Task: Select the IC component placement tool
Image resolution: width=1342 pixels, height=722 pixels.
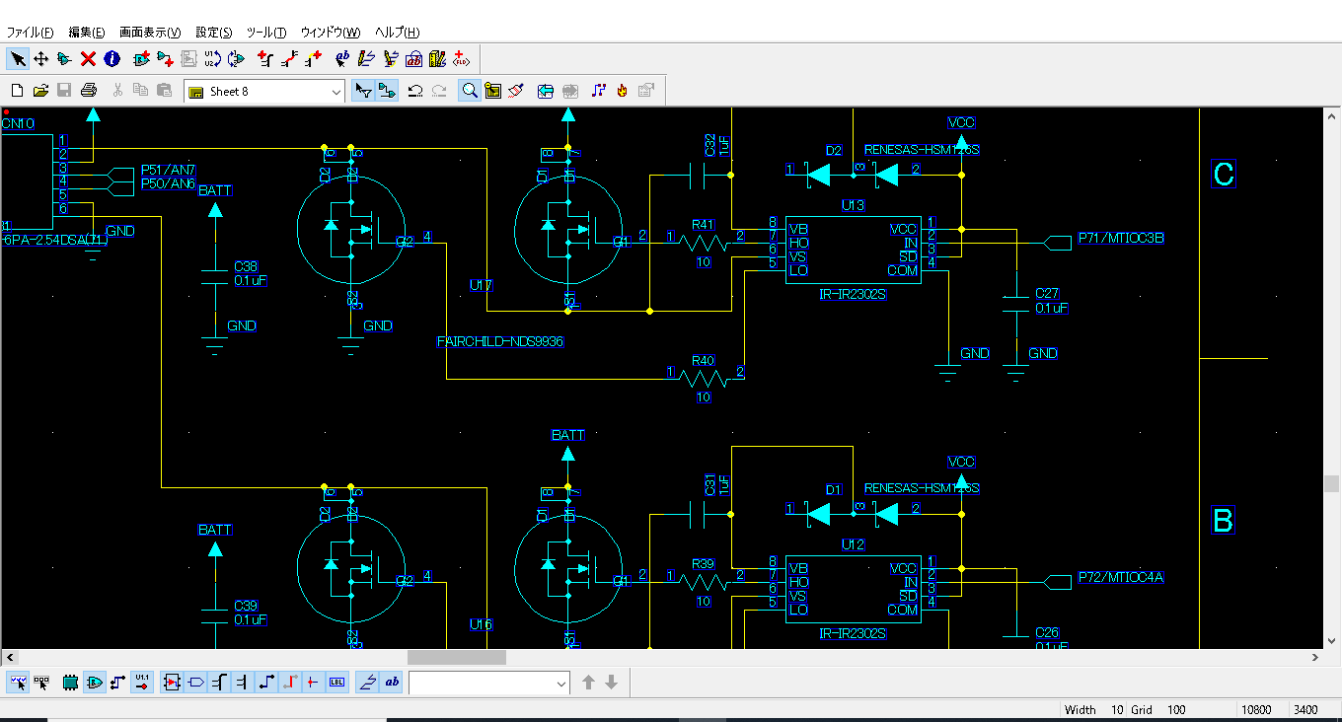Action: (70, 682)
